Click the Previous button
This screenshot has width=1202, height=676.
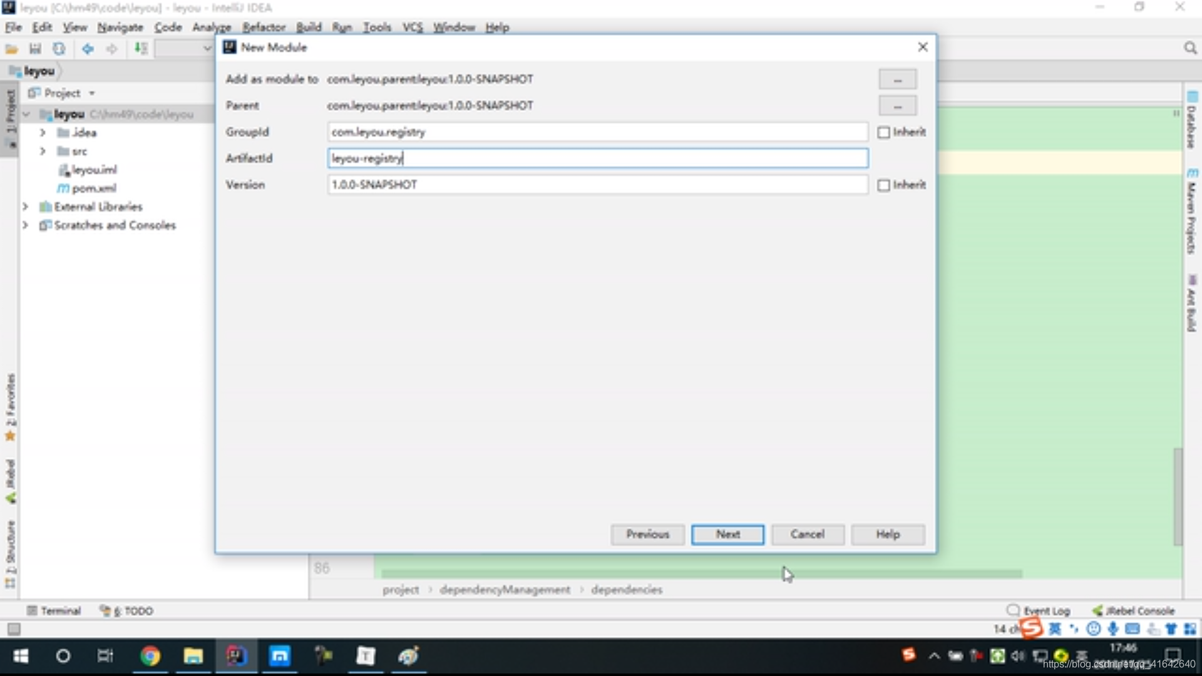[647, 535]
